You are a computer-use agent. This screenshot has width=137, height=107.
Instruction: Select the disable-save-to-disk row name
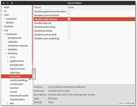click(x=45, y=35)
